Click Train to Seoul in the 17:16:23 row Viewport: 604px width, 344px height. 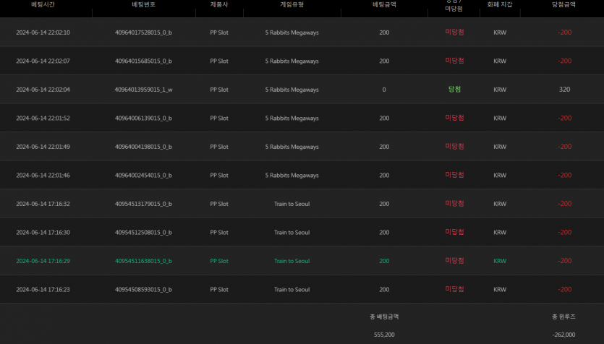[292, 290]
